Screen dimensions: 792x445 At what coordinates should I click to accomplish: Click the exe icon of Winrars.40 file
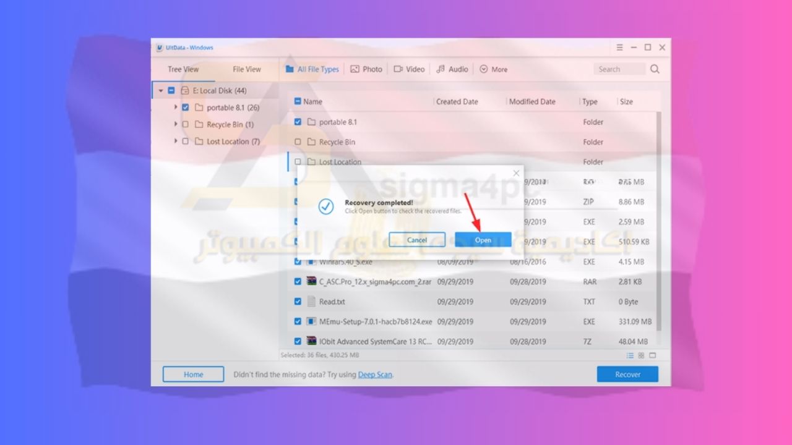coord(311,262)
